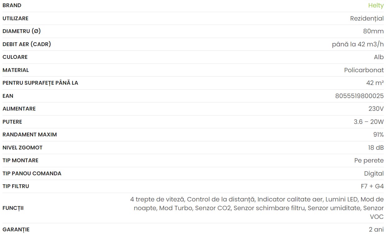Select the până la 42 m3/h value
This screenshot has width=386, height=236.
[x=358, y=44]
